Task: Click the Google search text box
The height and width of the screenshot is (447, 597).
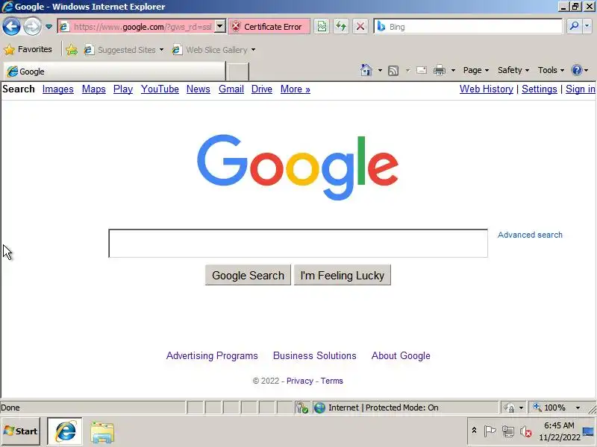Action: [298, 244]
